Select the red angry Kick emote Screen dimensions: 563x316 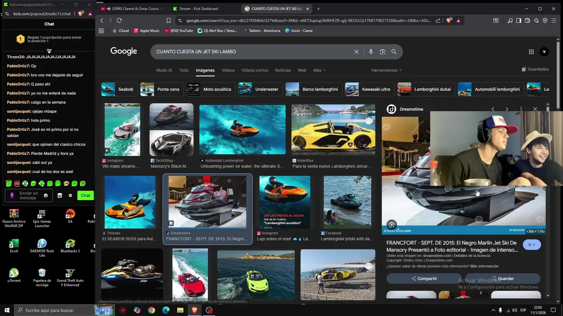[x=17, y=183]
